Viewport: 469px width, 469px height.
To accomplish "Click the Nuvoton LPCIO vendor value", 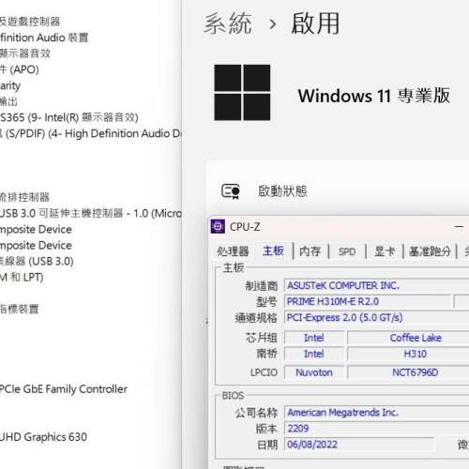I will coord(314,372).
